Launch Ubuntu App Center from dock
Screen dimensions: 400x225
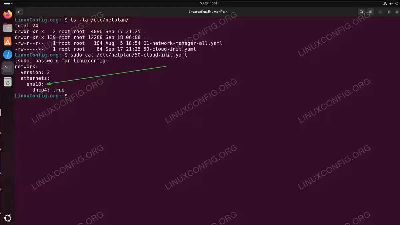tap(7, 41)
